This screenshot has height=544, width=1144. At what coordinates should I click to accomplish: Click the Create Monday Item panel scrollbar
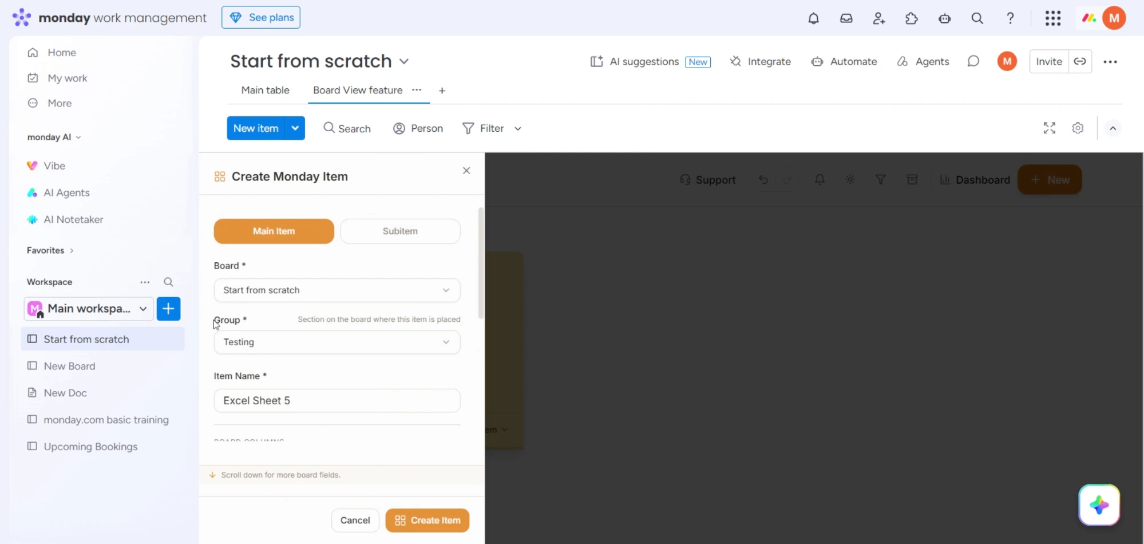pyautogui.click(x=481, y=263)
